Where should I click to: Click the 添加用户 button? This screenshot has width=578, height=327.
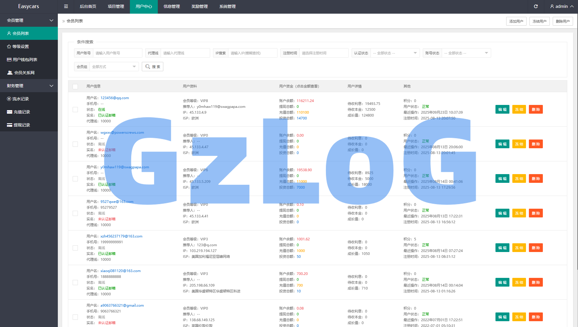pyautogui.click(x=516, y=21)
